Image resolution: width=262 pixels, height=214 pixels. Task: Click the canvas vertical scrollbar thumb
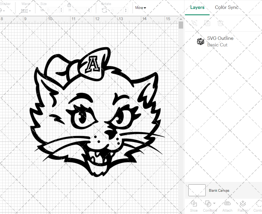pyautogui.click(x=181, y=25)
